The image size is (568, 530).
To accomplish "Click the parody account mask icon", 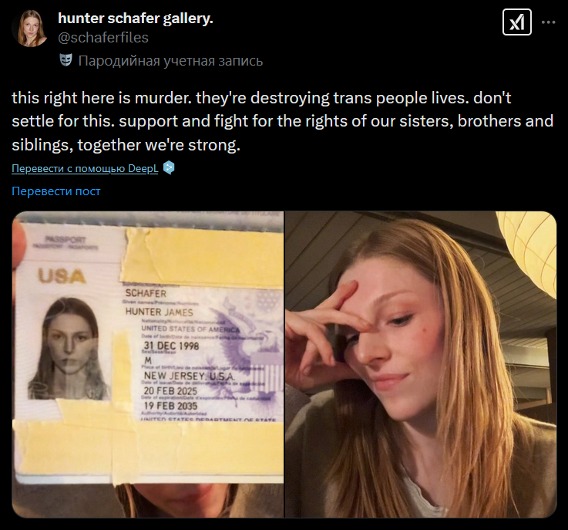I will (66, 60).
